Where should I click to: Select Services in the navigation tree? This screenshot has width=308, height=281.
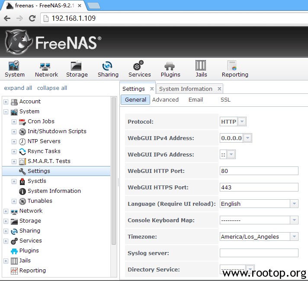point(30,241)
